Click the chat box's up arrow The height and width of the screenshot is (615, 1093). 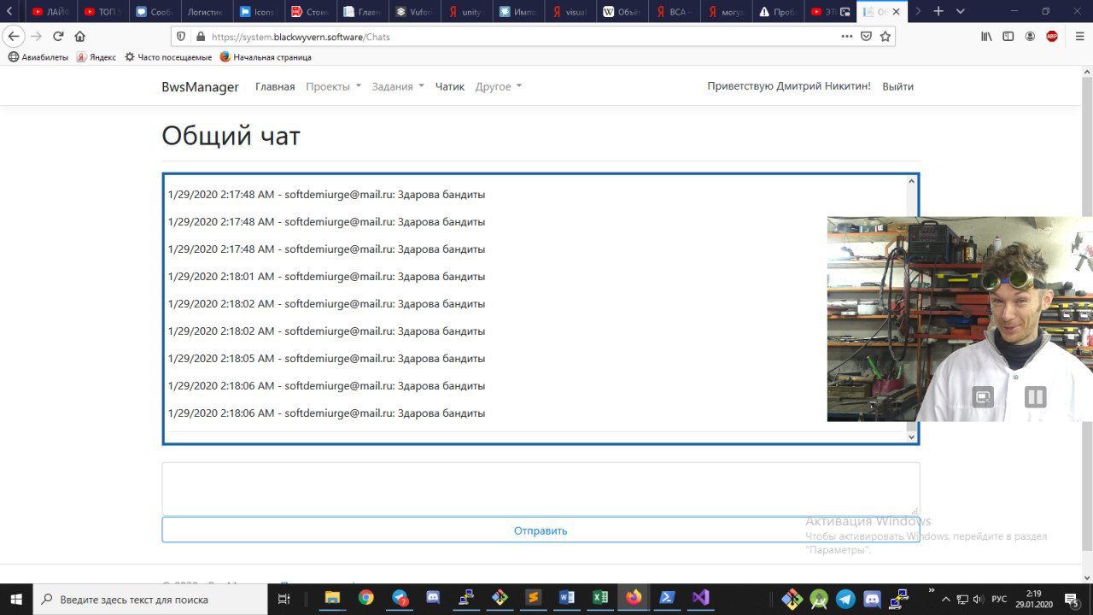911,181
